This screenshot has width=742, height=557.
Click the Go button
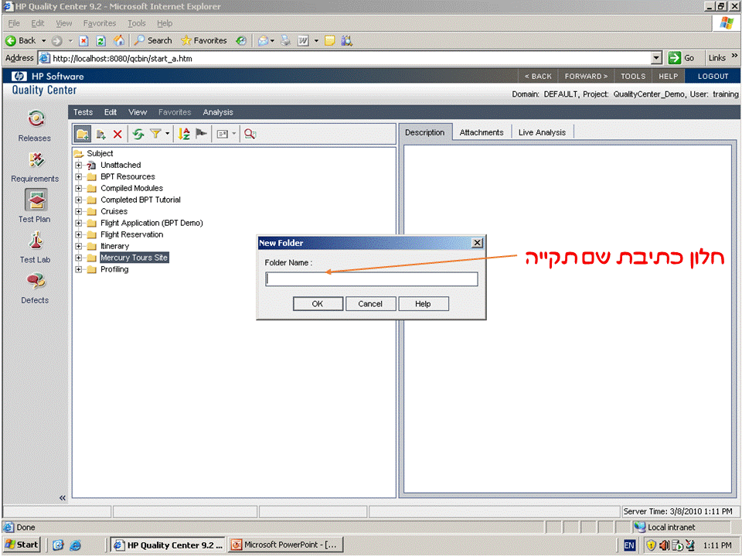tap(682, 58)
